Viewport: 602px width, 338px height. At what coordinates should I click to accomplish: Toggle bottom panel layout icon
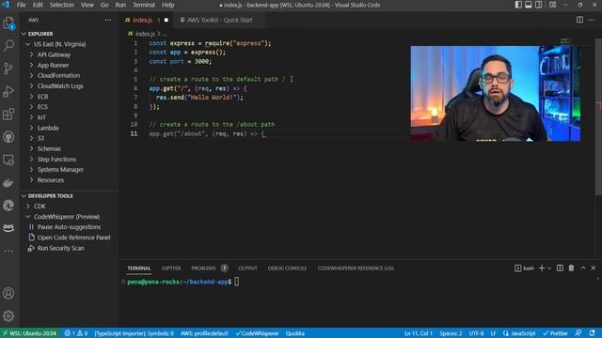tap(529, 5)
